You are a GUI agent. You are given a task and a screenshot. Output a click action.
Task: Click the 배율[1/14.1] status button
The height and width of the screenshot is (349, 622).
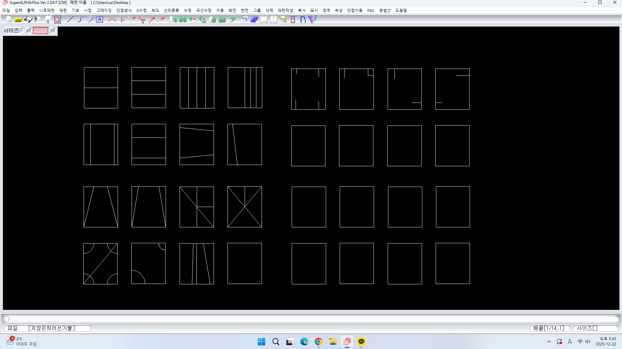pos(549,328)
